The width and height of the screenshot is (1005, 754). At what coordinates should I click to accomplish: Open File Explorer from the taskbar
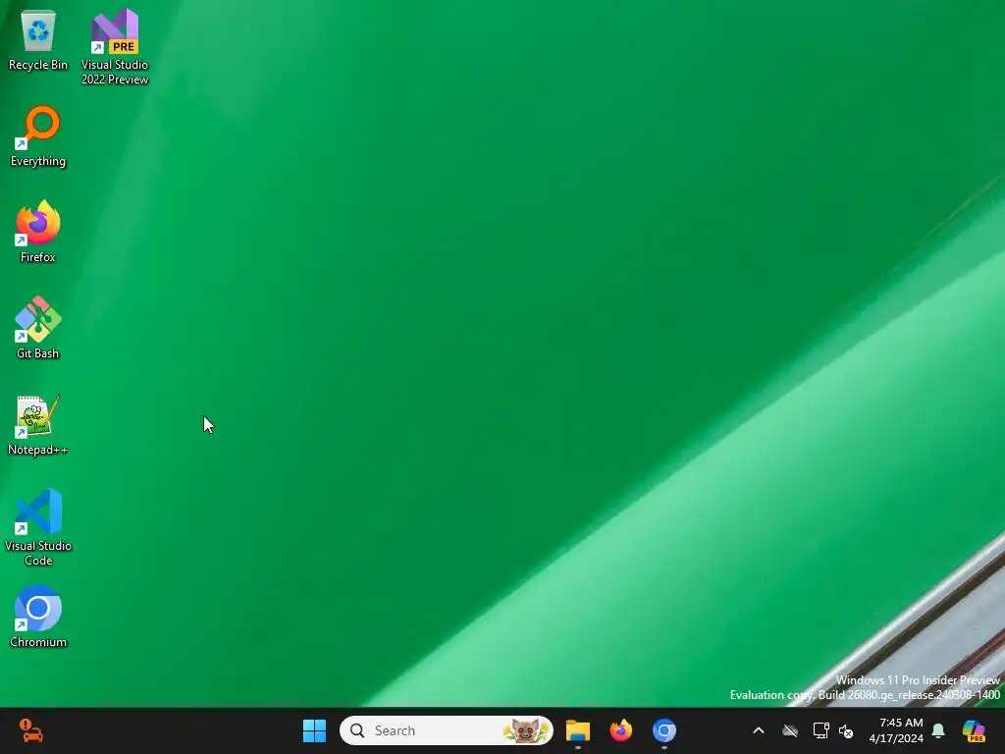pos(577,730)
